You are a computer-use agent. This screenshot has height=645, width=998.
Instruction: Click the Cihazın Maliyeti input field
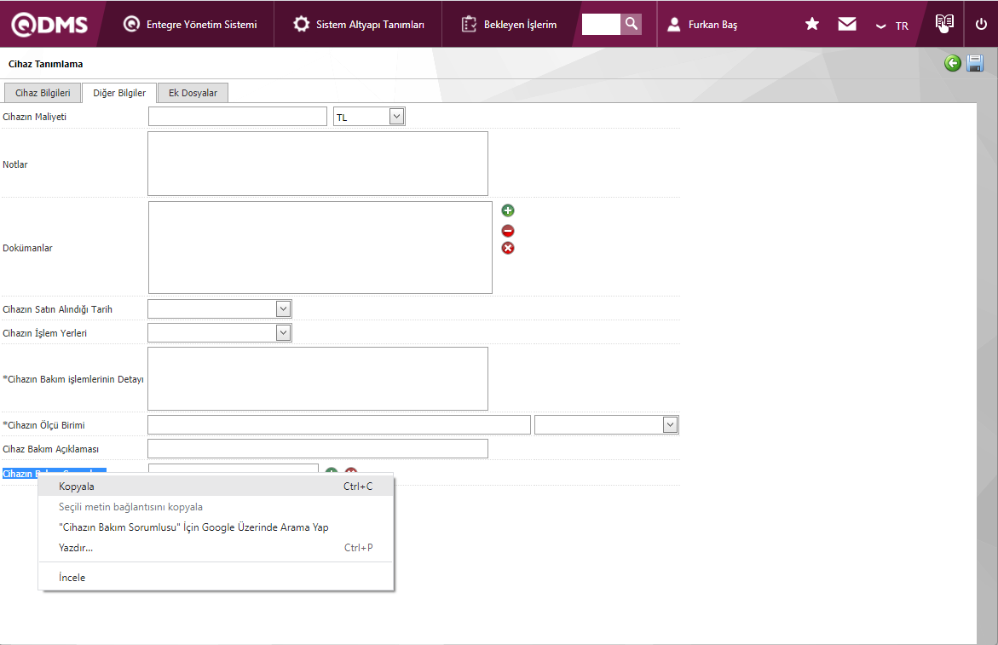click(x=238, y=117)
